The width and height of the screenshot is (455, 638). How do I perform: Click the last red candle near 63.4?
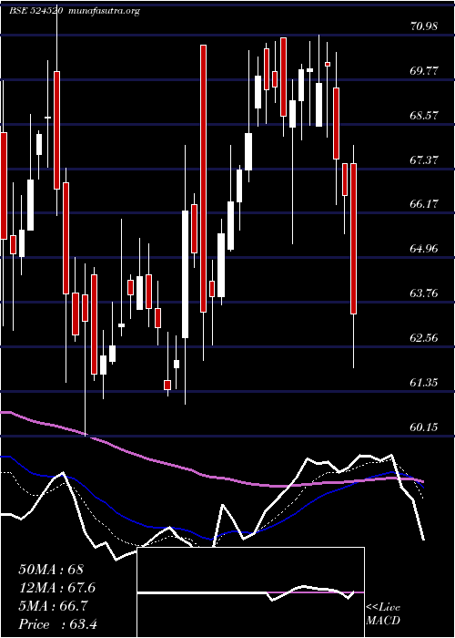(x=353, y=239)
